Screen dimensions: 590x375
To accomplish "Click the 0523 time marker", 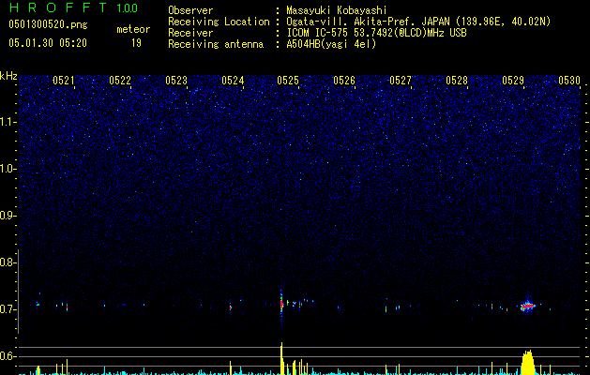I will click(176, 81).
